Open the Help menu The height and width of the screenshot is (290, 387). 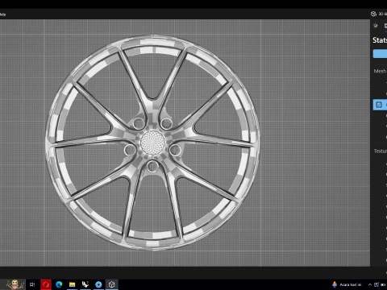click(x=2, y=14)
